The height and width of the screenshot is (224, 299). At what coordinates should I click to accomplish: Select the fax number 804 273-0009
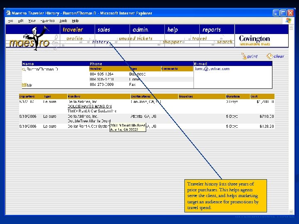pyautogui.click(x=102, y=84)
